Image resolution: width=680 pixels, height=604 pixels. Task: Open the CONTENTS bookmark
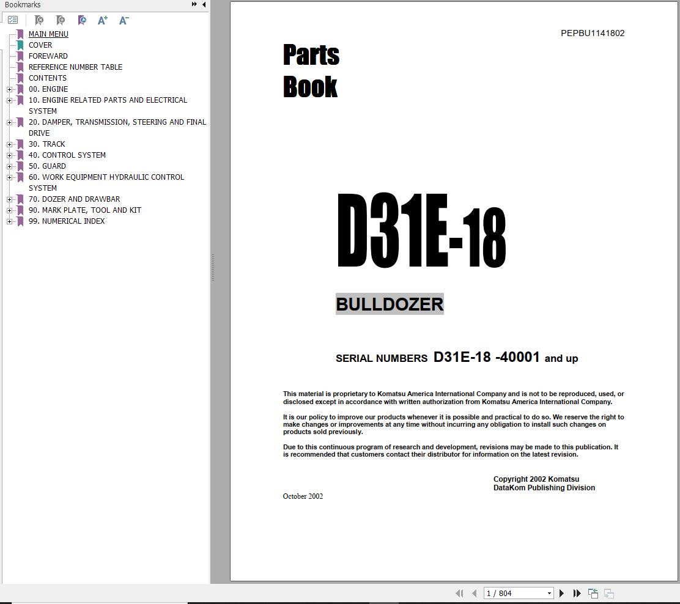pos(48,78)
